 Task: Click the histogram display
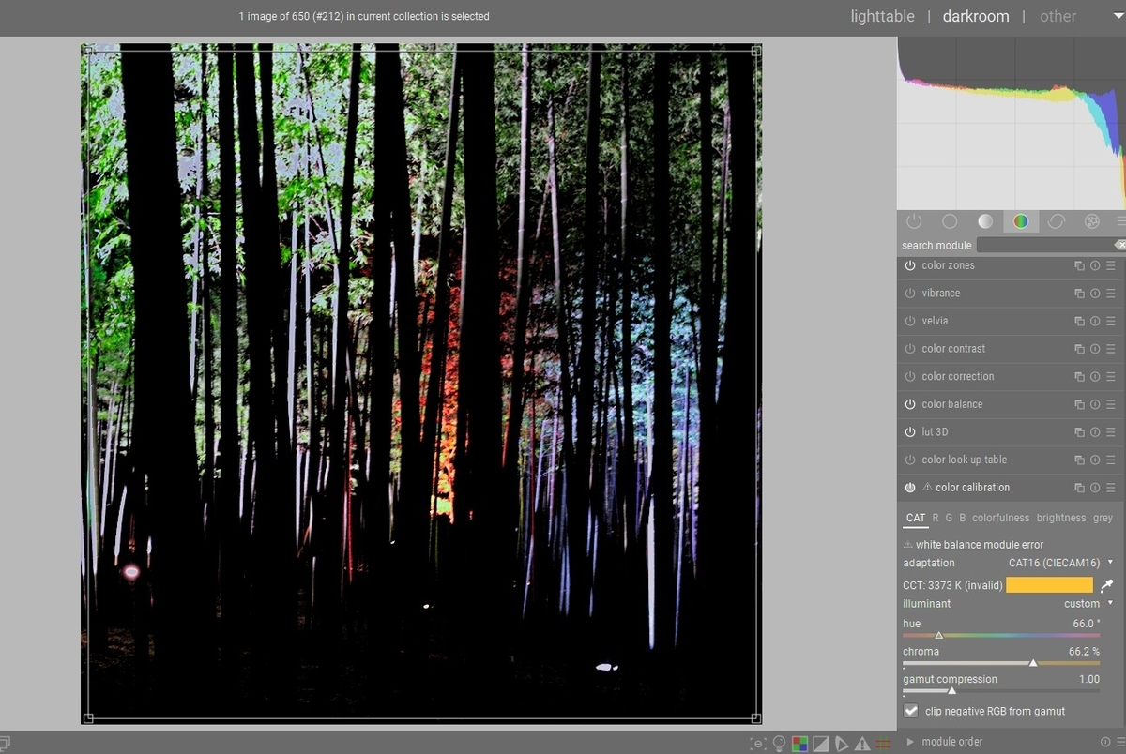pos(1012,123)
